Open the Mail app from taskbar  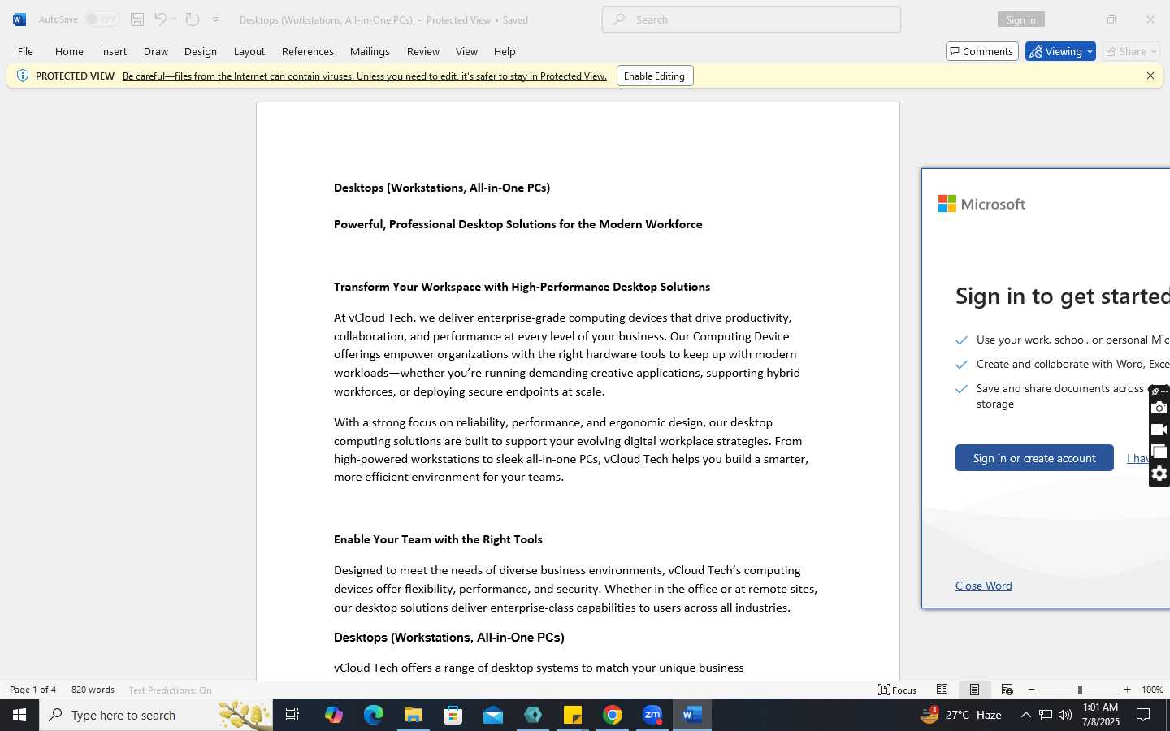[492, 715]
